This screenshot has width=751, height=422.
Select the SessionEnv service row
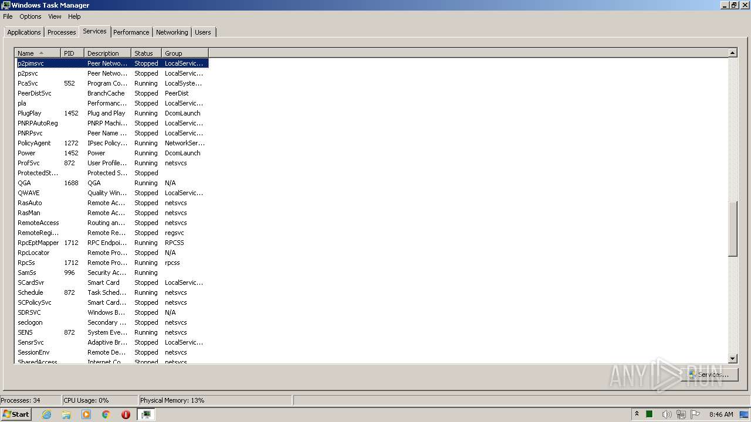111,352
